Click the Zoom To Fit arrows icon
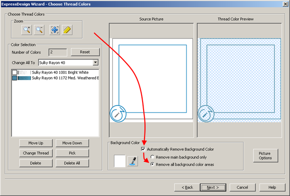290x196 pixels. coord(55,30)
